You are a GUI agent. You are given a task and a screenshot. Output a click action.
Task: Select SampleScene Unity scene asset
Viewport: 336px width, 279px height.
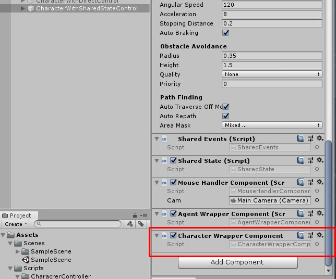[47, 260]
